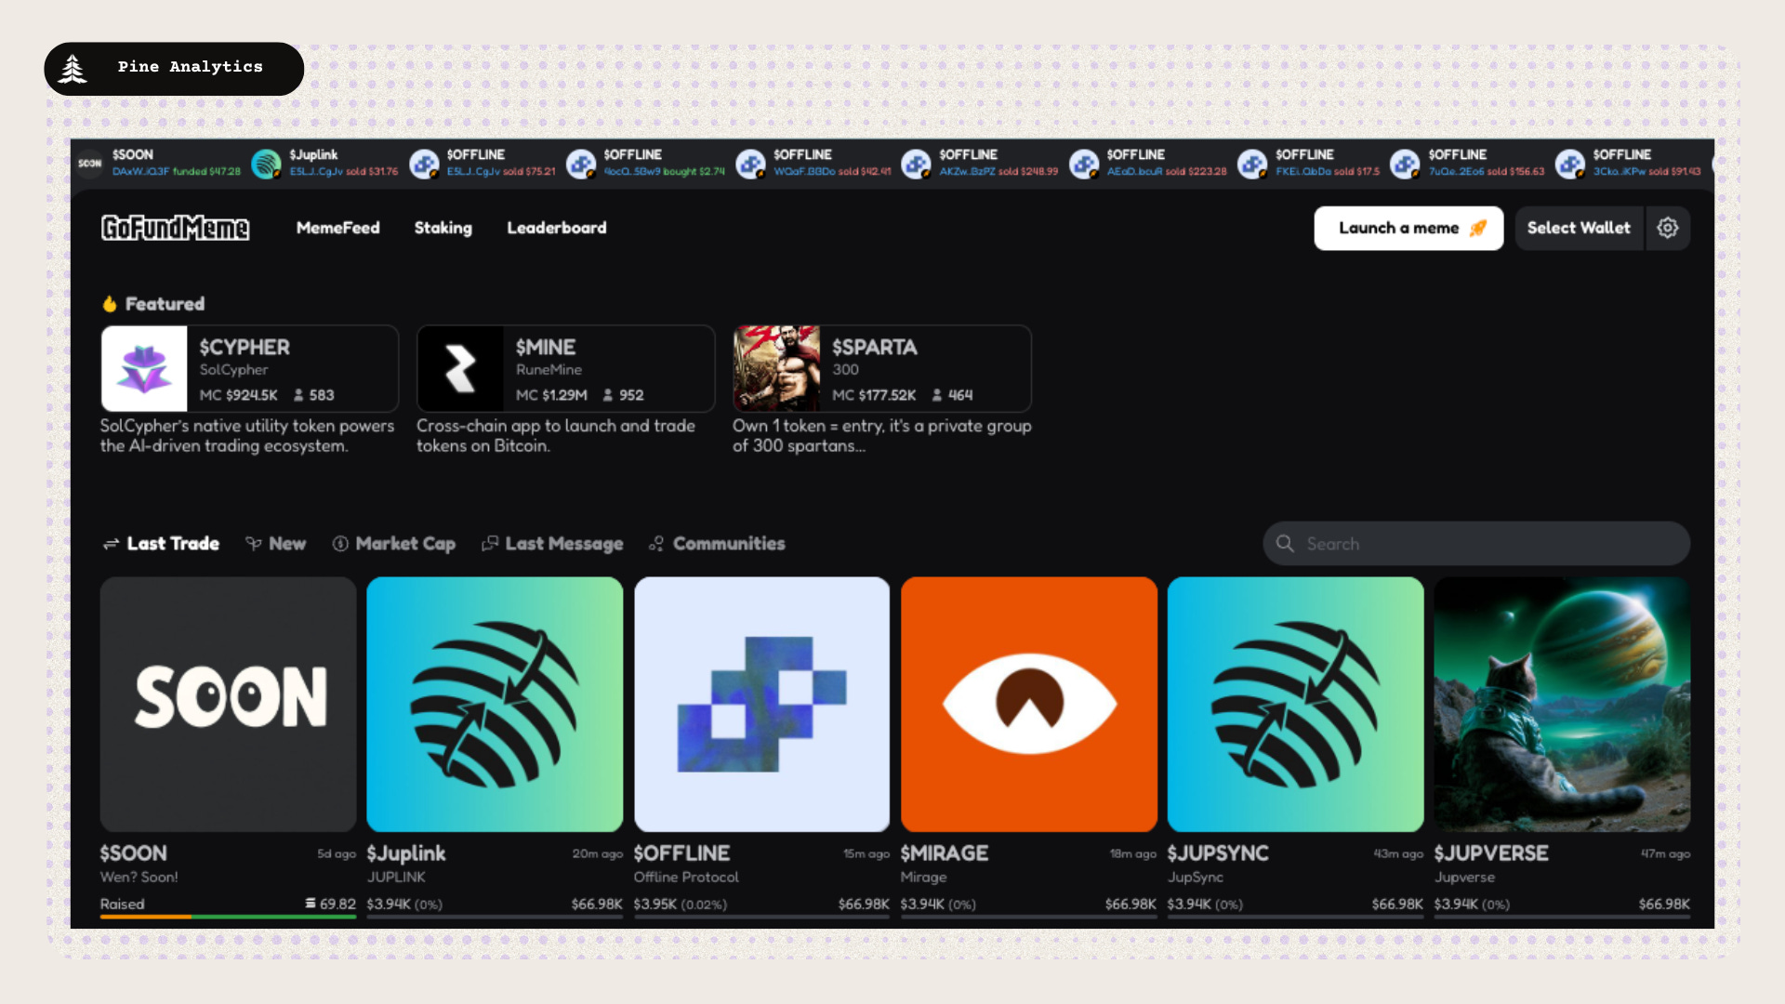The image size is (1785, 1004).
Task: Open the MemeFeed menu item
Action: coord(337,228)
